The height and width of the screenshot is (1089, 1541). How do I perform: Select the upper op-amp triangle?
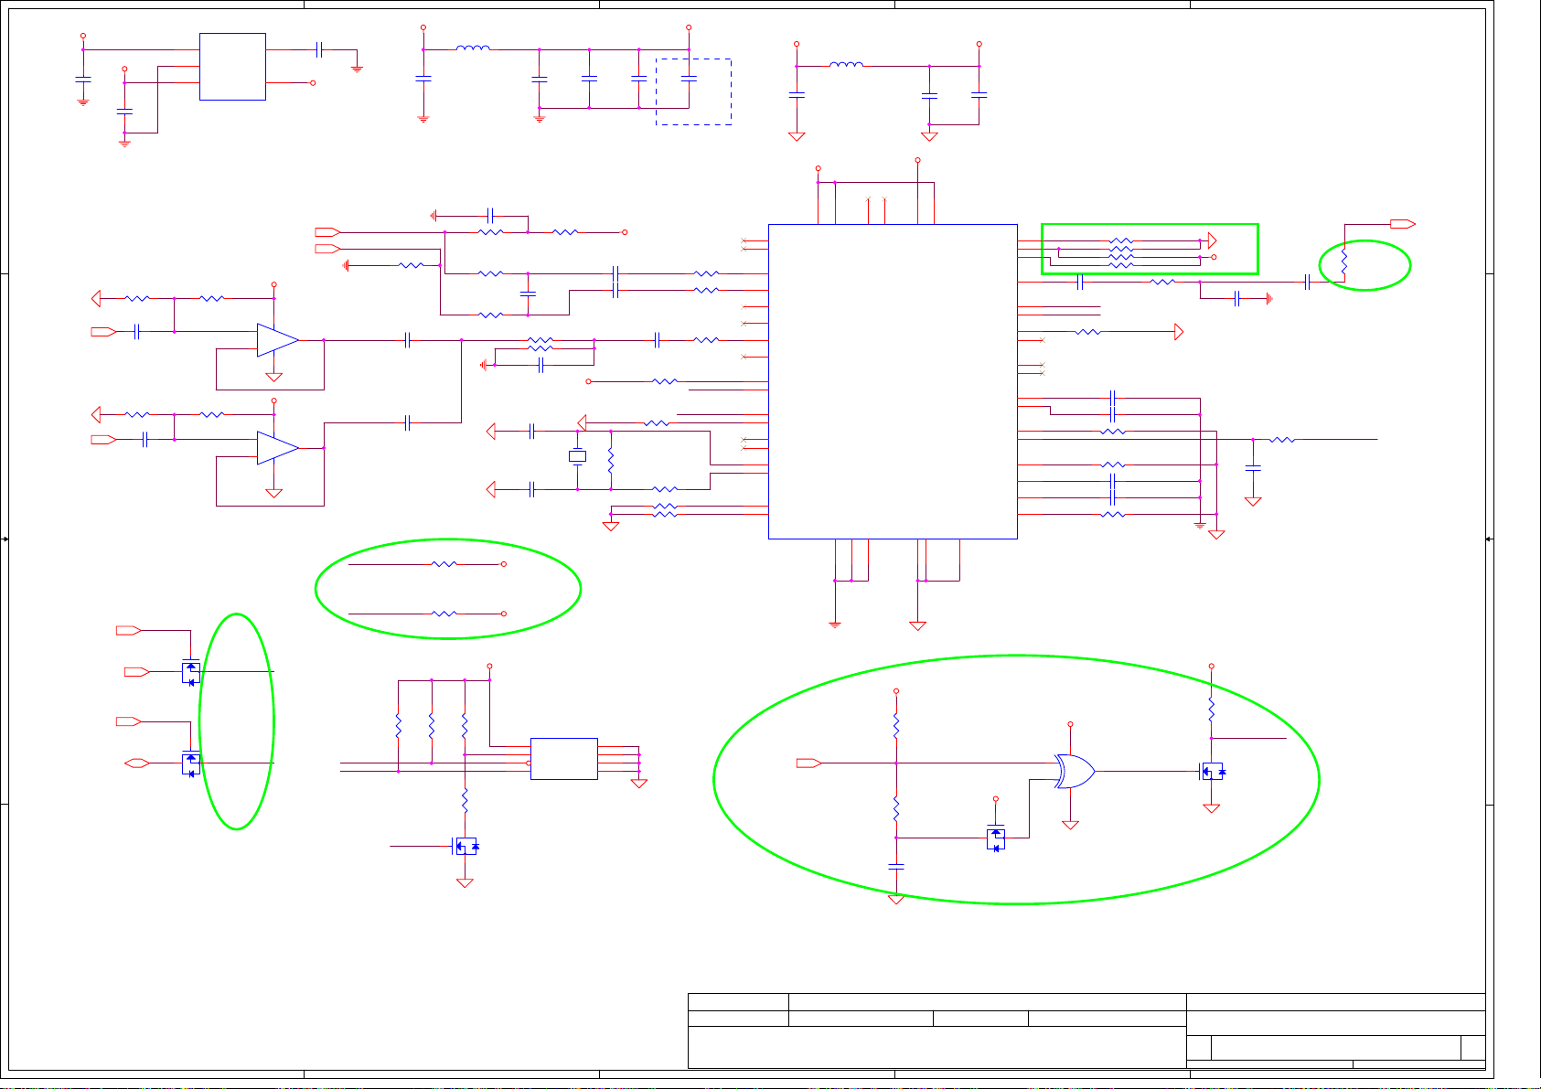click(278, 340)
